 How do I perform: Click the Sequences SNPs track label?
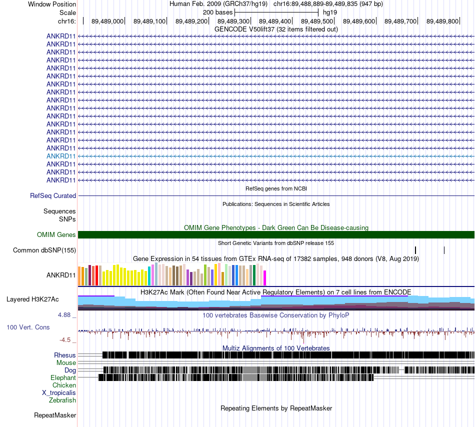tap(59, 215)
